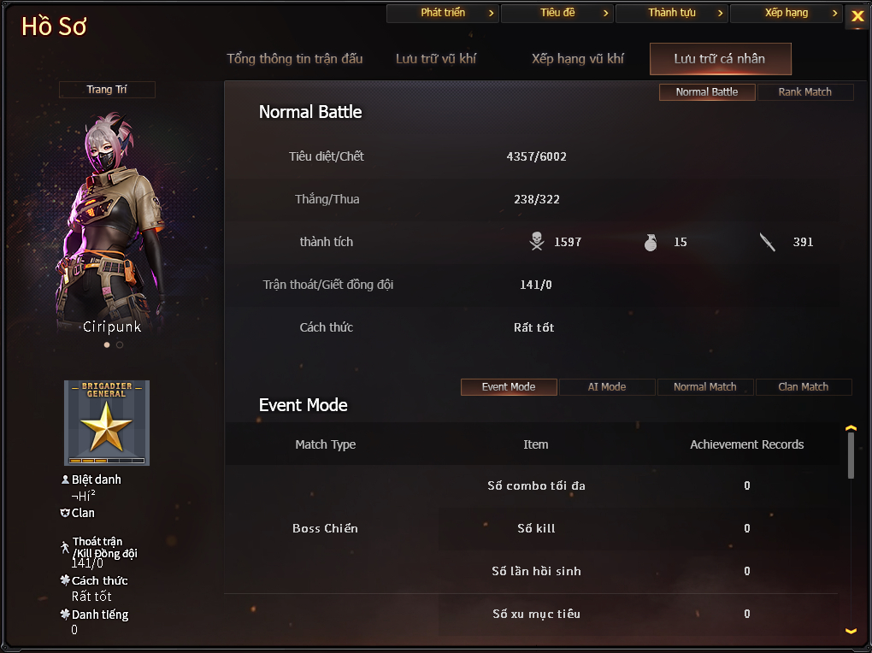Click the scroll down arrow in records list
Image resolution: width=872 pixels, height=653 pixels.
(x=851, y=631)
